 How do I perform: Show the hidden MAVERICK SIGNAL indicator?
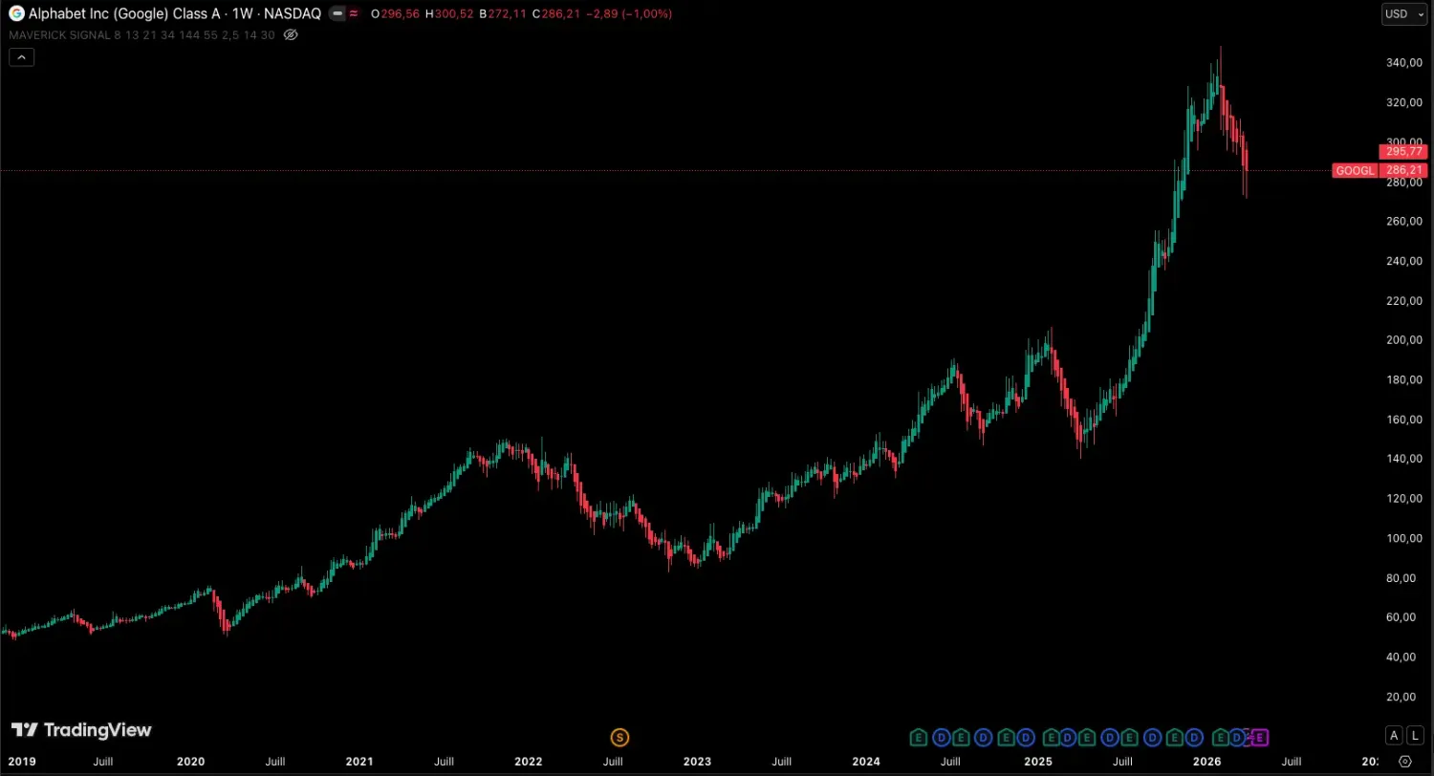tap(292, 34)
